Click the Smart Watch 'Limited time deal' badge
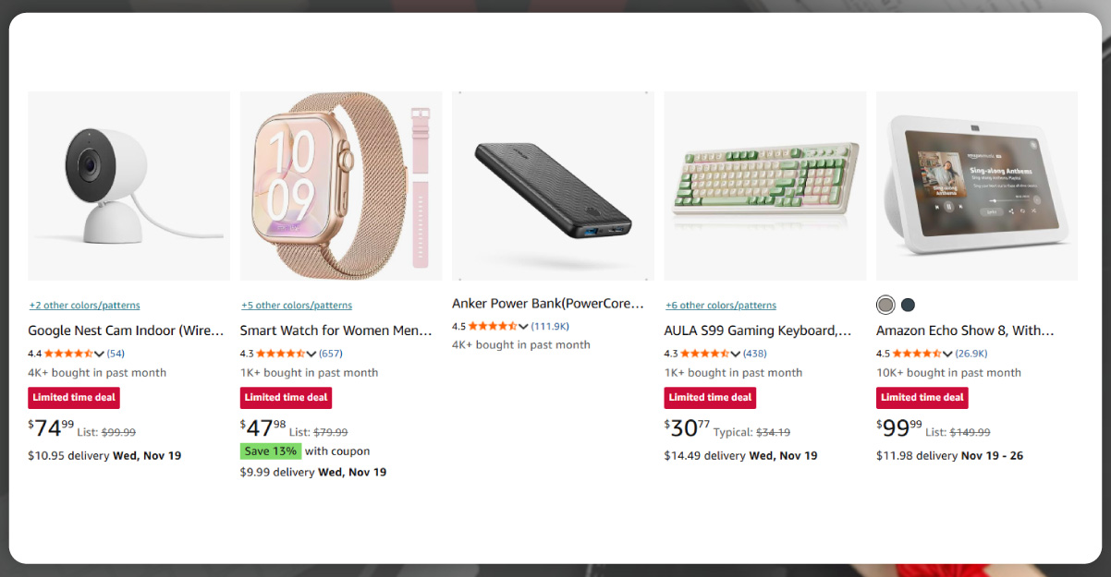Screen dimensions: 1111x577 point(286,398)
